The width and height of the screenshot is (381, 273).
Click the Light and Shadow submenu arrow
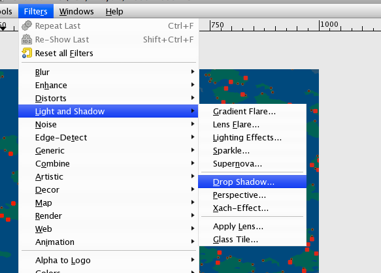[x=193, y=111]
